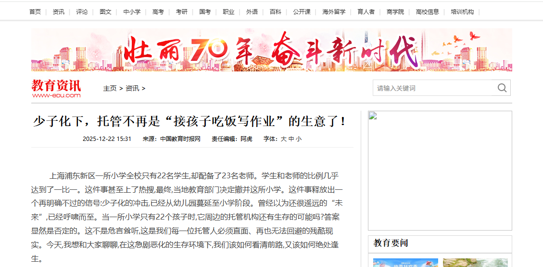This screenshot has height=267, width=543.
Task: Open the 图文 nav item
Action: pyautogui.click(x=106, y=12)
